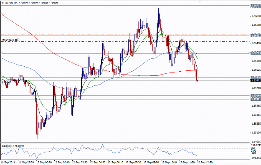Click the 1.36820 price scale label
This screenshot has height=165, width=261.
256,16
